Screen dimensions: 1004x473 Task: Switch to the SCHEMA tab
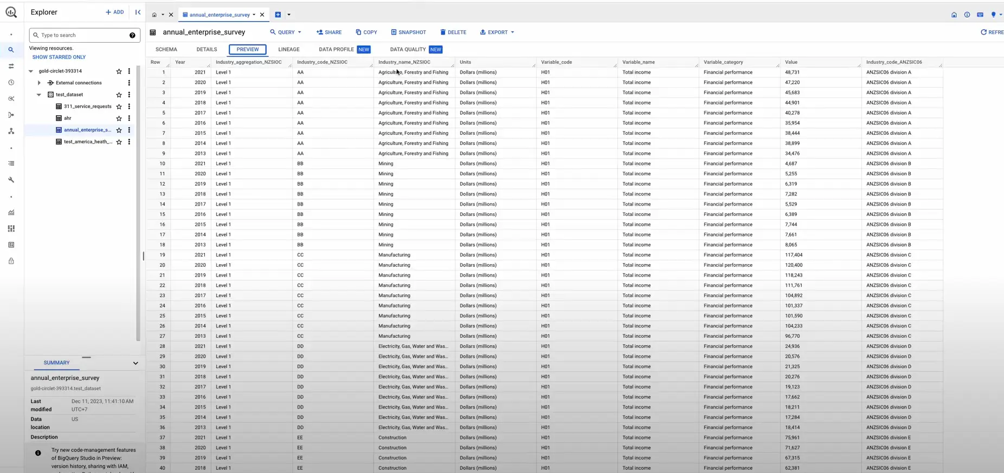point(166,49)
